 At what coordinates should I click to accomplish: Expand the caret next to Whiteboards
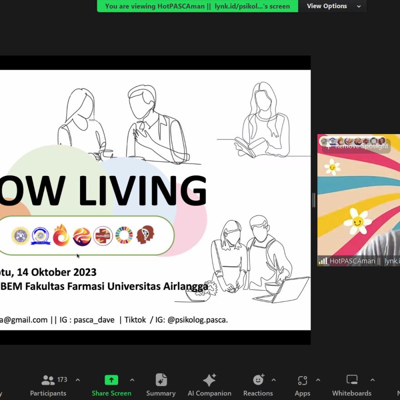pyautogui.click(x=373, y=380)
